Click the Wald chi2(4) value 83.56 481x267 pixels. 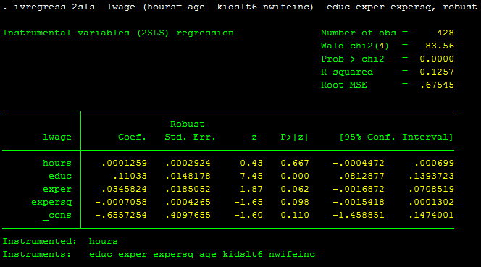click(x=440, y=46)
